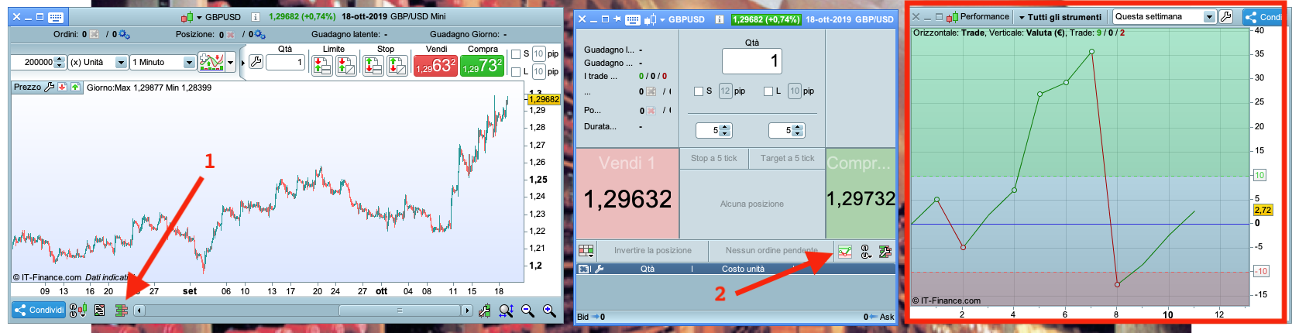Click the Nessun ordine pendente button
The width and height of the screenshot is (1292, 333).
[x=771, y=250]
